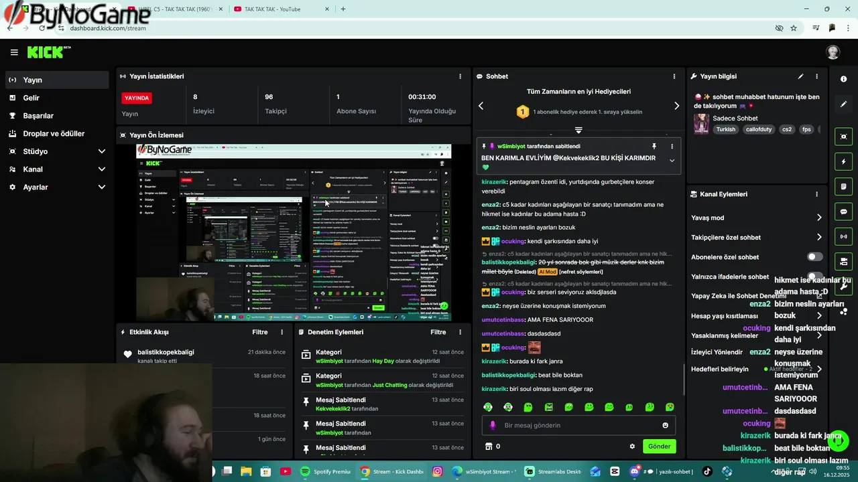This screenshot has height=482, width=858.
Task: Click the info icon in the right rail
Action: click(x=843, y=79)
